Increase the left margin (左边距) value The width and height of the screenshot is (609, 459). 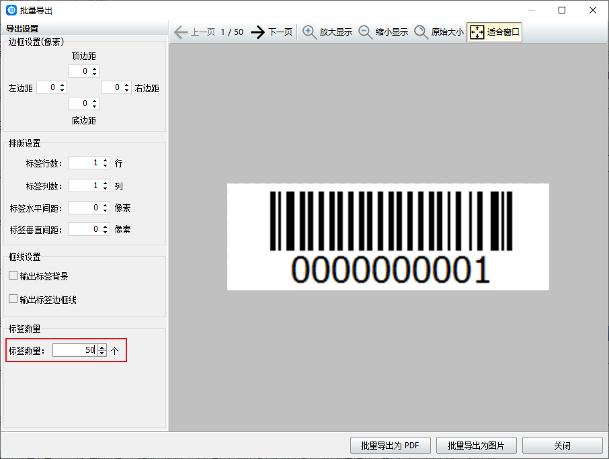(x=62, y=85)
